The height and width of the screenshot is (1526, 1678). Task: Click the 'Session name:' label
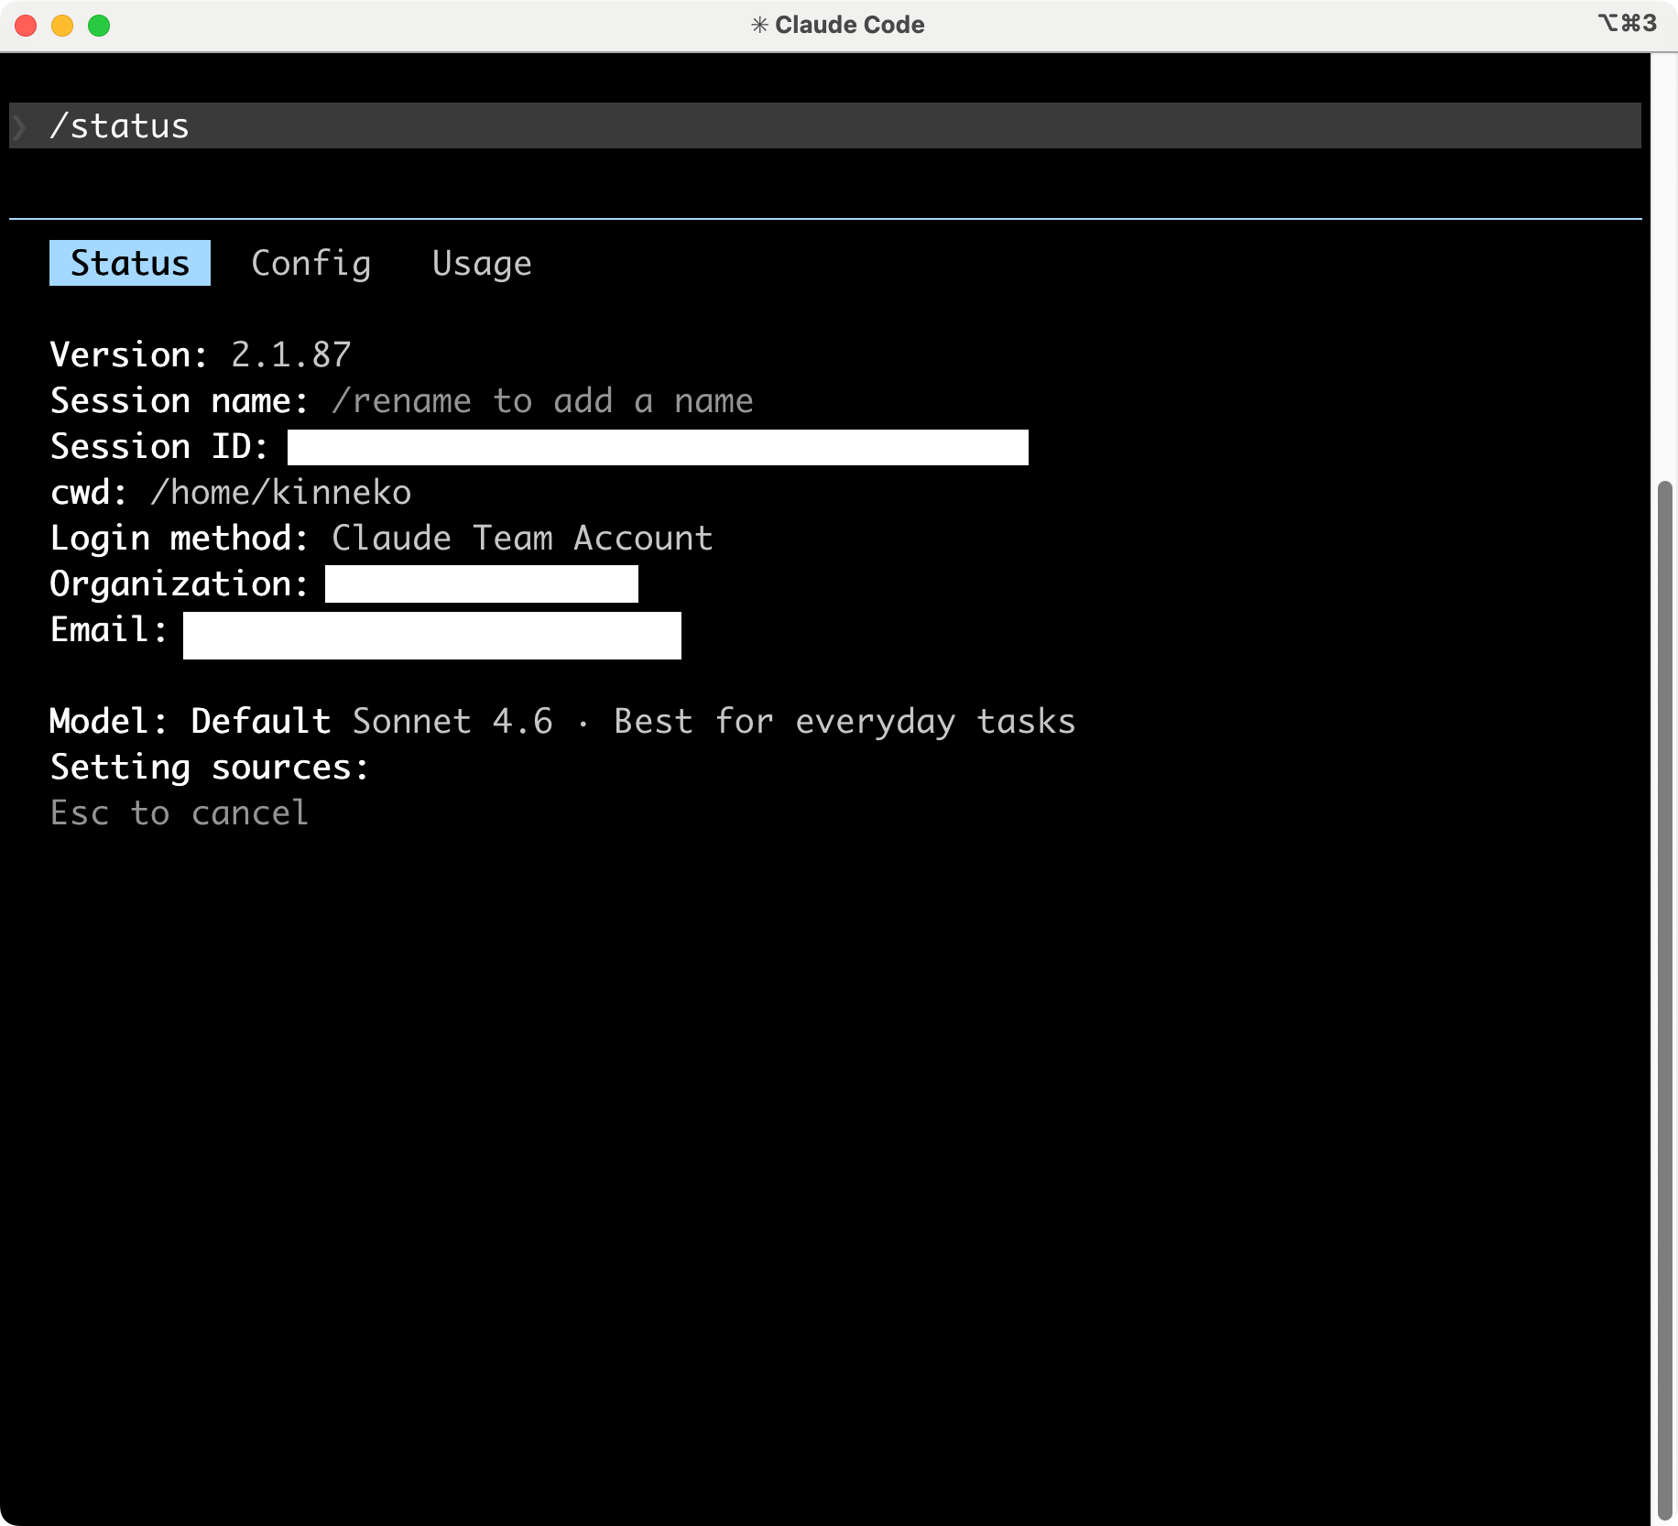[x=180, y=400]
